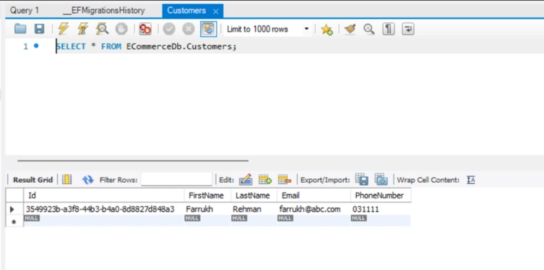Stop query execution hand icon
The image size is (544, 270).
tap(122, 29)
